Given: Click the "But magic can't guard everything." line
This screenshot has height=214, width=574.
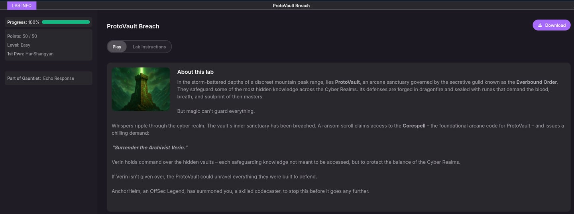Looking at the screenshot, I should (x=216, y=111).
